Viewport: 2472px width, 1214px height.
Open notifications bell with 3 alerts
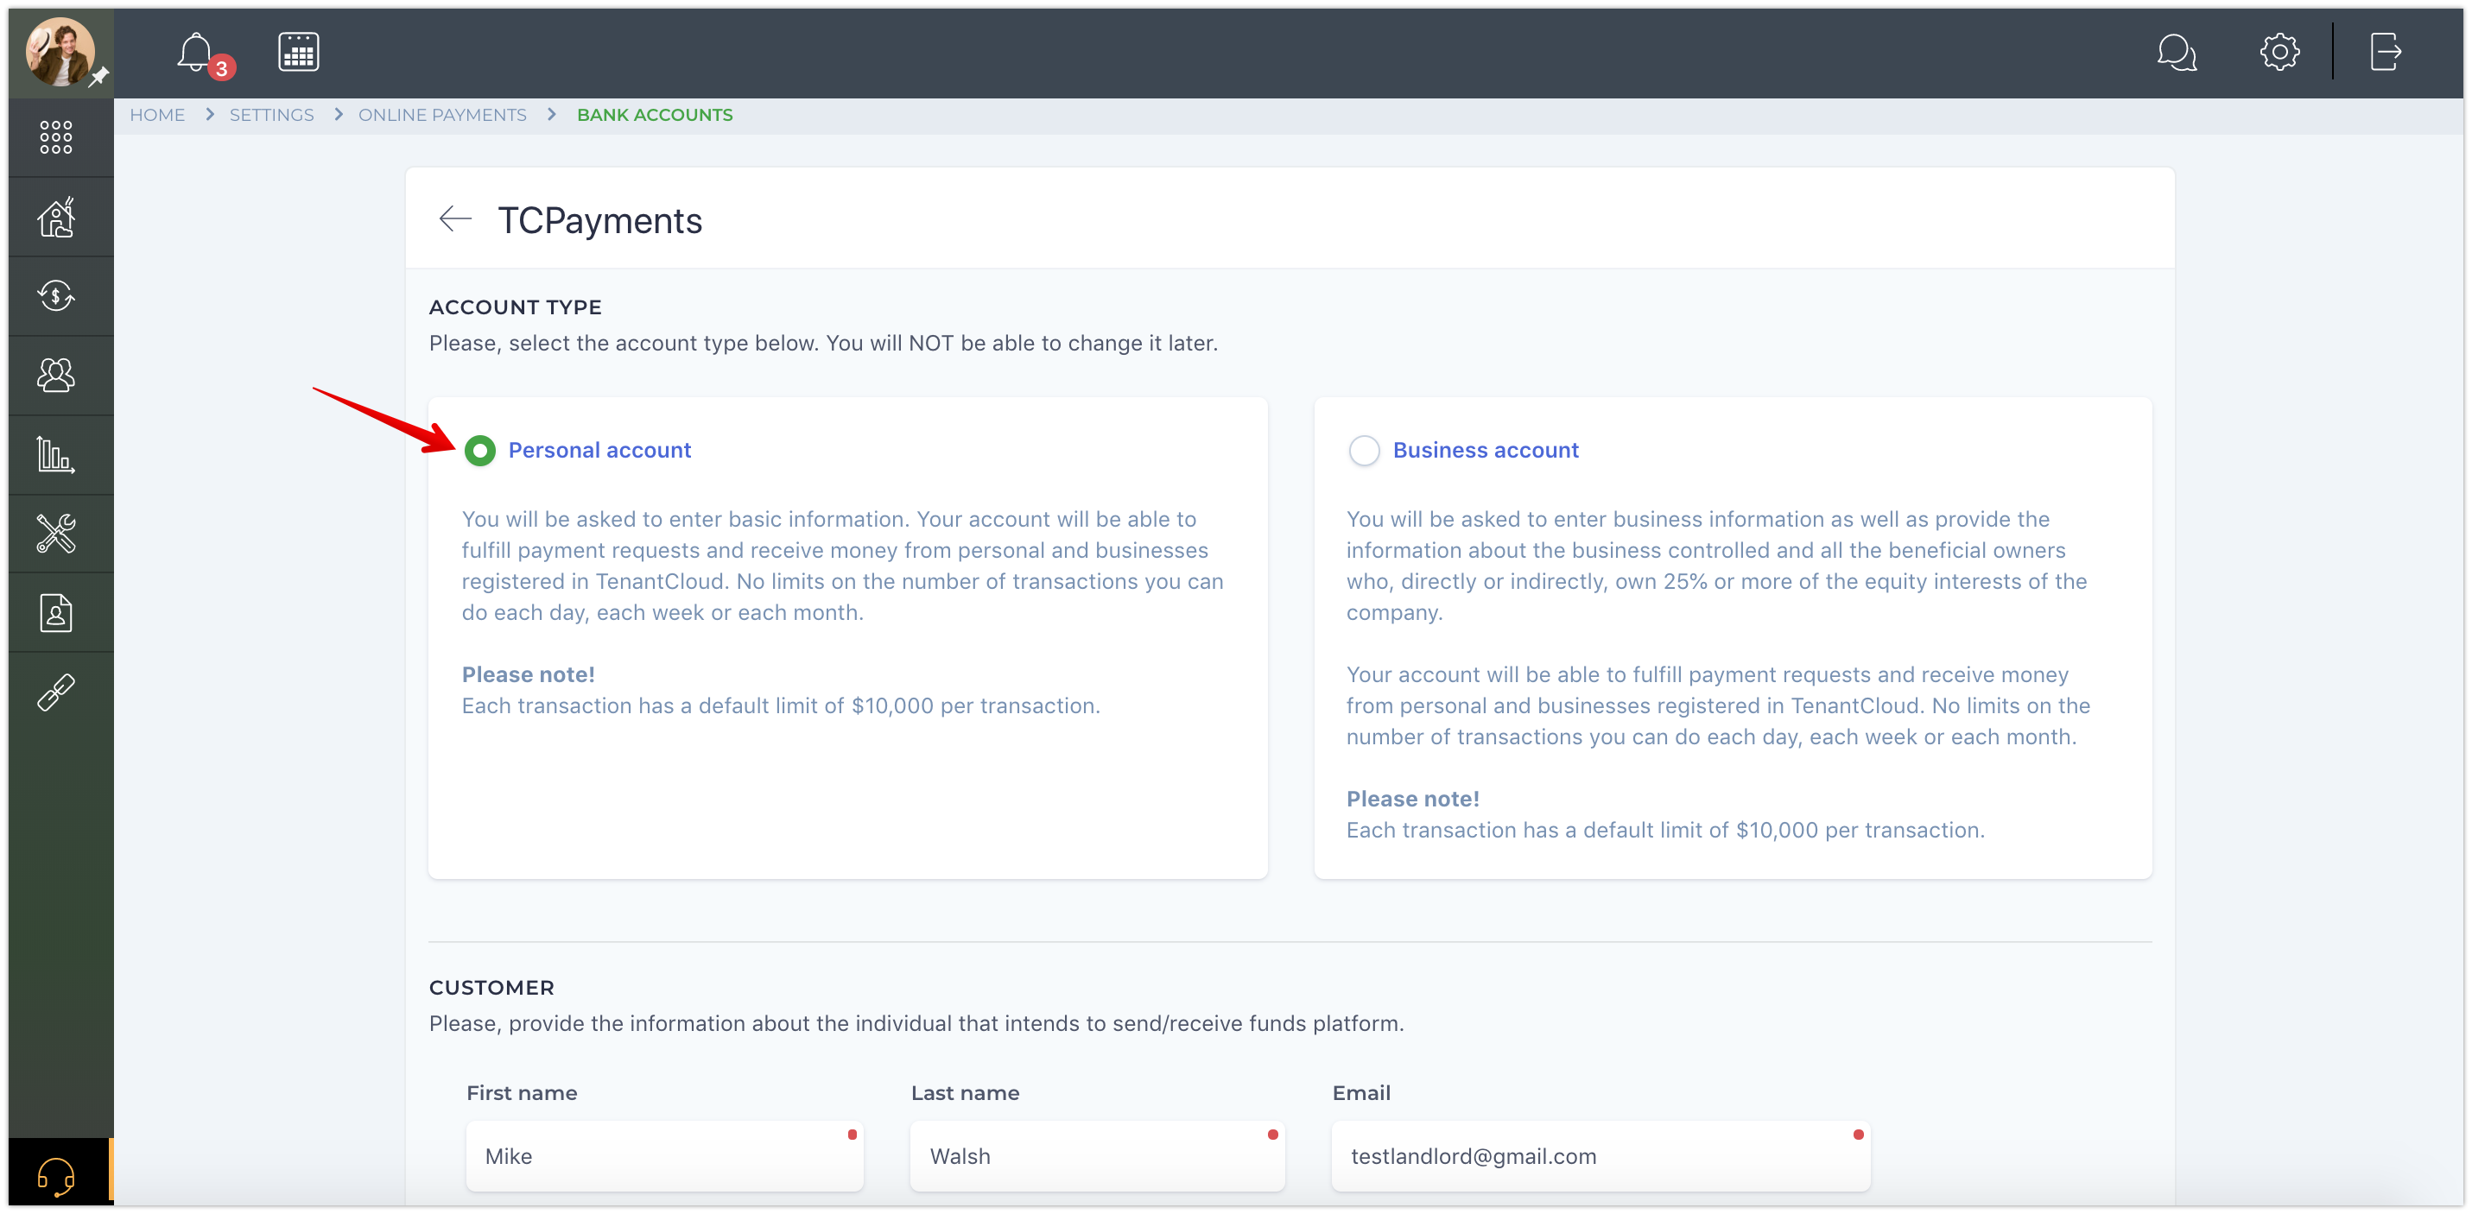click(x=196, y=52)
